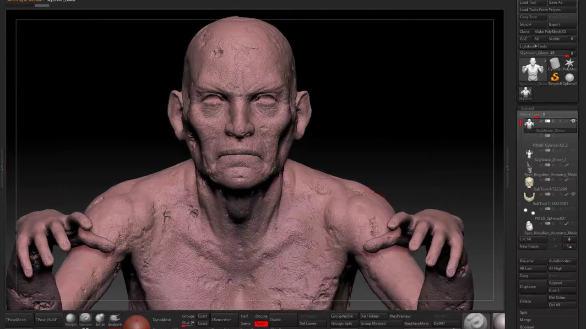
Task: Click the subtool move-down arrow icon
Action: pyautogui.click(x=570, y=239)
